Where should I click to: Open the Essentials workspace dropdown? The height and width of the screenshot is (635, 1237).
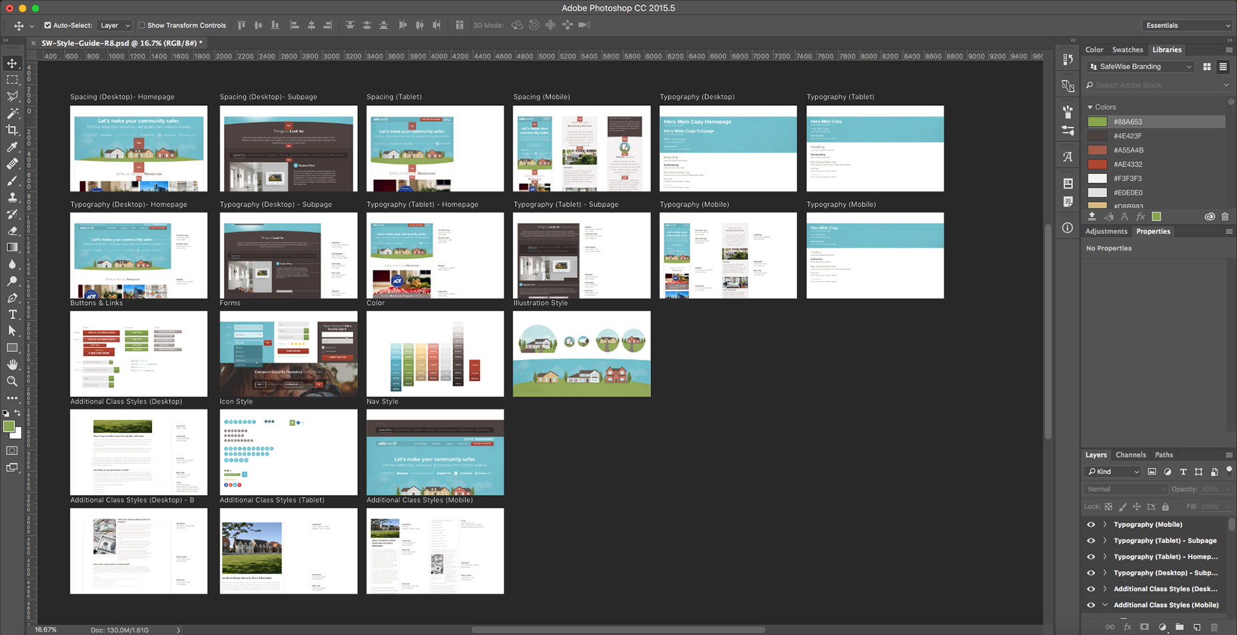pos(1187,25)
